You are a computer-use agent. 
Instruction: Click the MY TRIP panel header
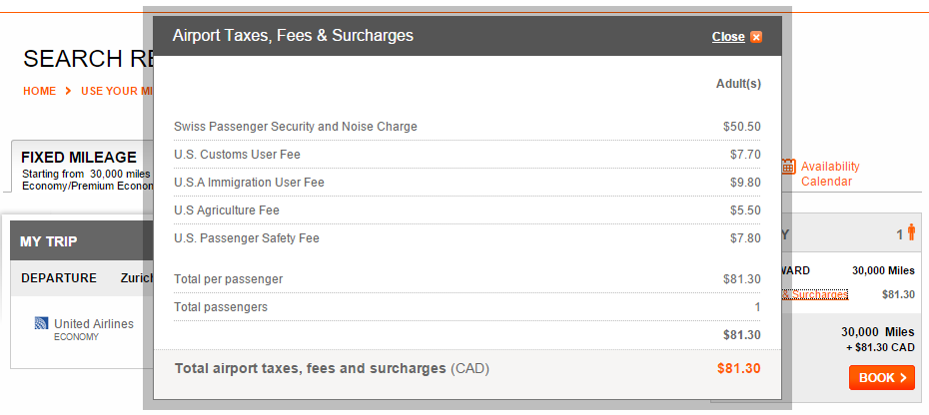click(77, 241)
